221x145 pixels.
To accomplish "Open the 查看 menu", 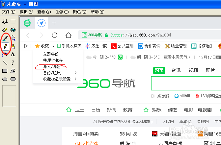I will (x=44, y=12).
